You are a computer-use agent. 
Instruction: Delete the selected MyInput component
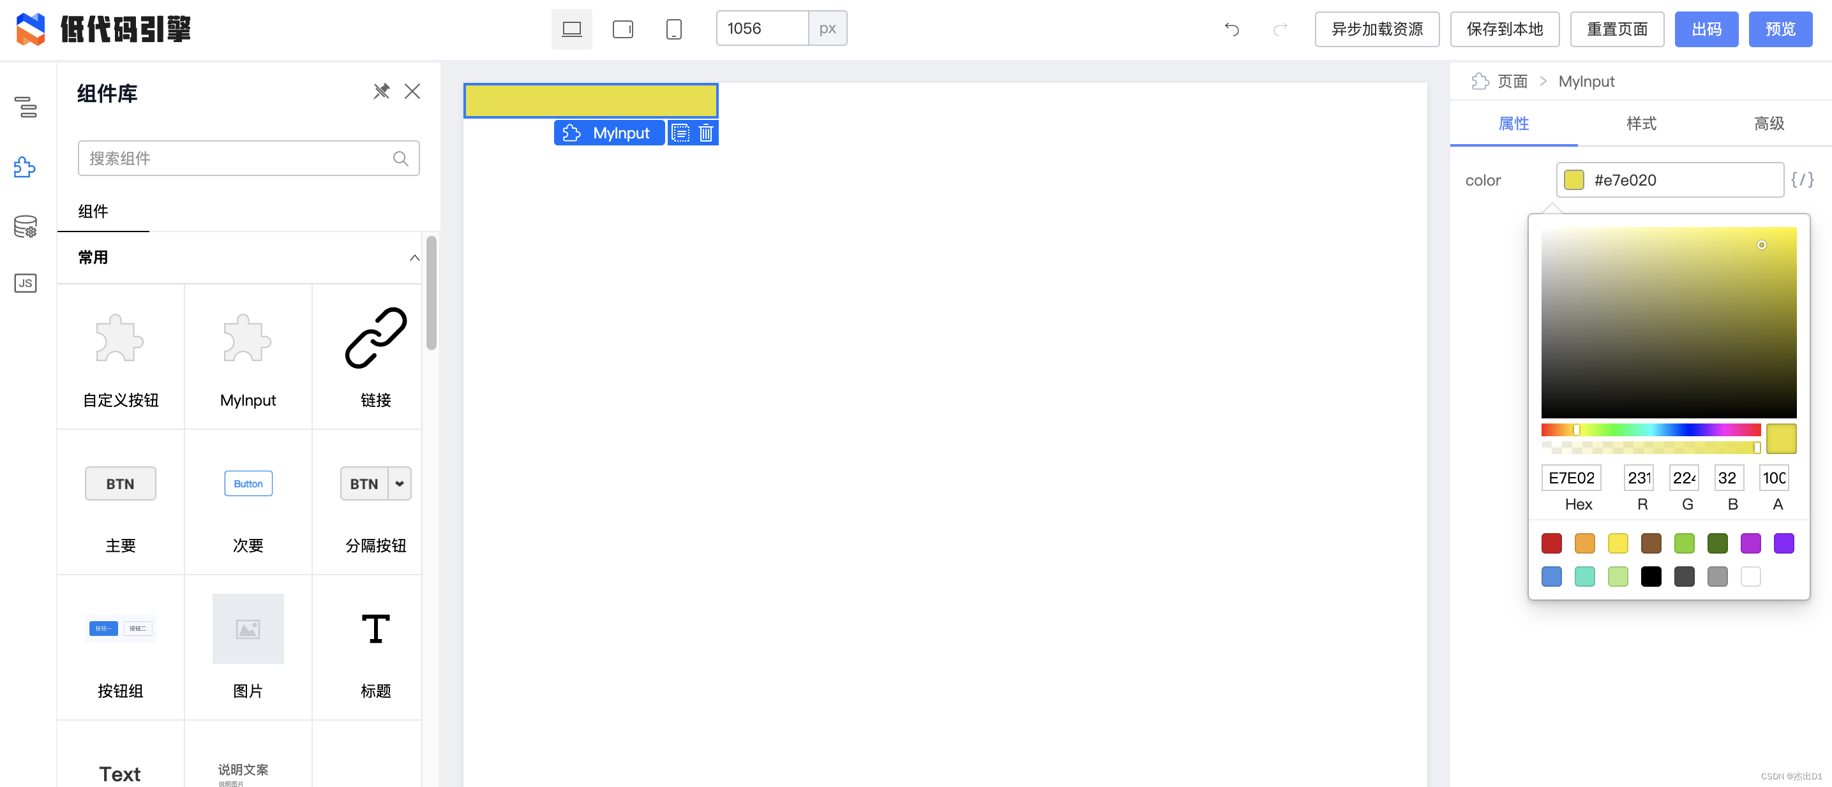tap(705, 133)
